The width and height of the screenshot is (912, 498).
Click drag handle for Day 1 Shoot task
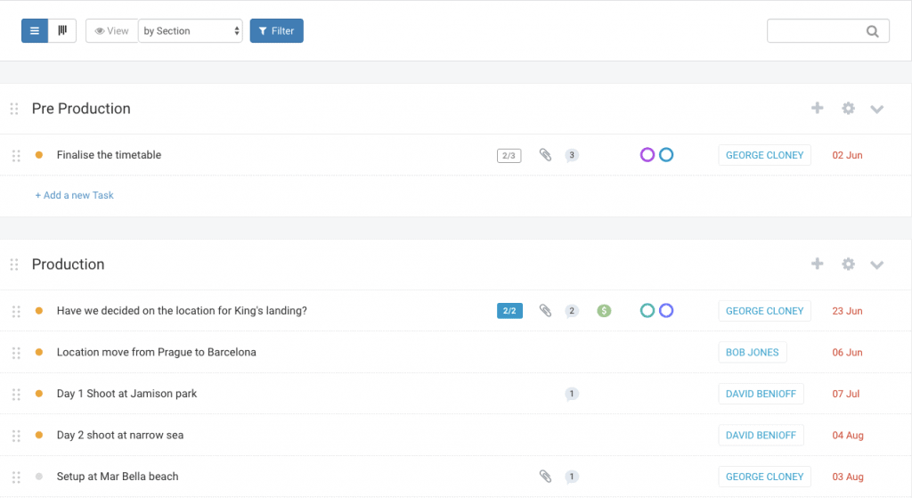[16, 395]
